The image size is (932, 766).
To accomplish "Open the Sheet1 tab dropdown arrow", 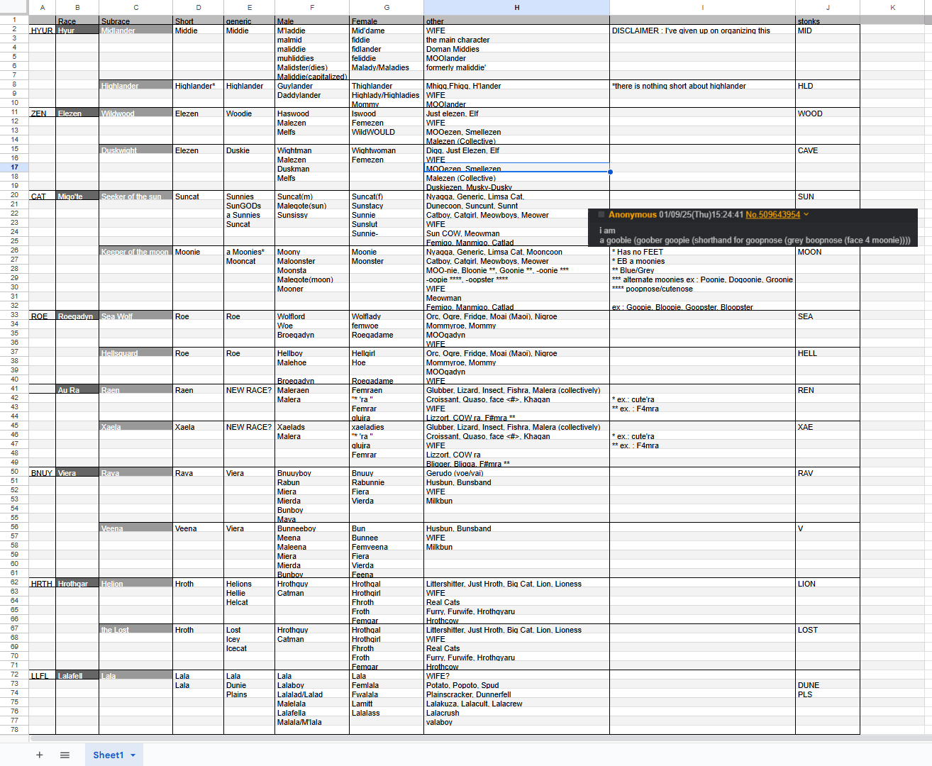I will click(x=133, y=755).
